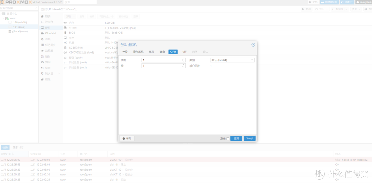Viewport: 372px width, 183px height.
Task: Go to the 操作系统 (OS) tab
Action: point(138,52)
